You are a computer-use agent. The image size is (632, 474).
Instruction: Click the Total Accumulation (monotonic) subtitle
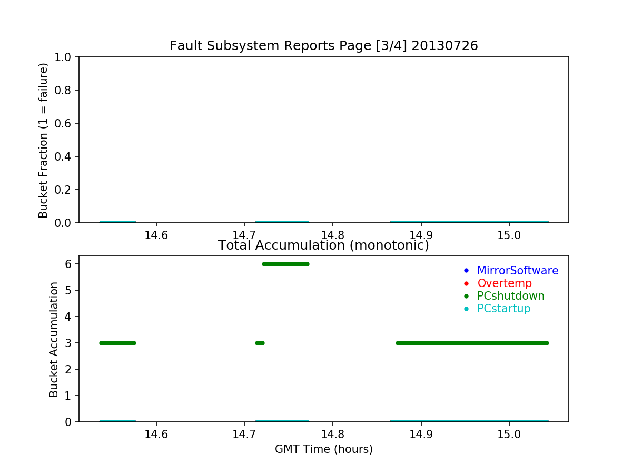pyautogui.click(x=323, y=245)
